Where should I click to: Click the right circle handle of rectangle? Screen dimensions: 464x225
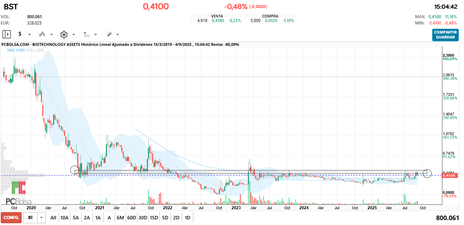(x=427, y=173)
